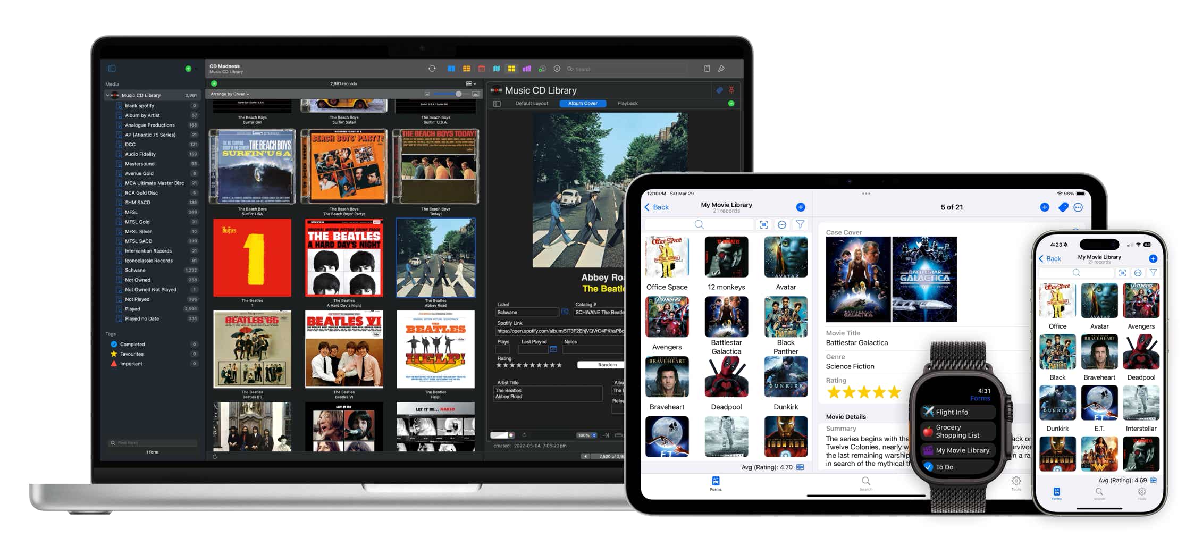
Task: Tap Back on the iPad
Action: 657,207
